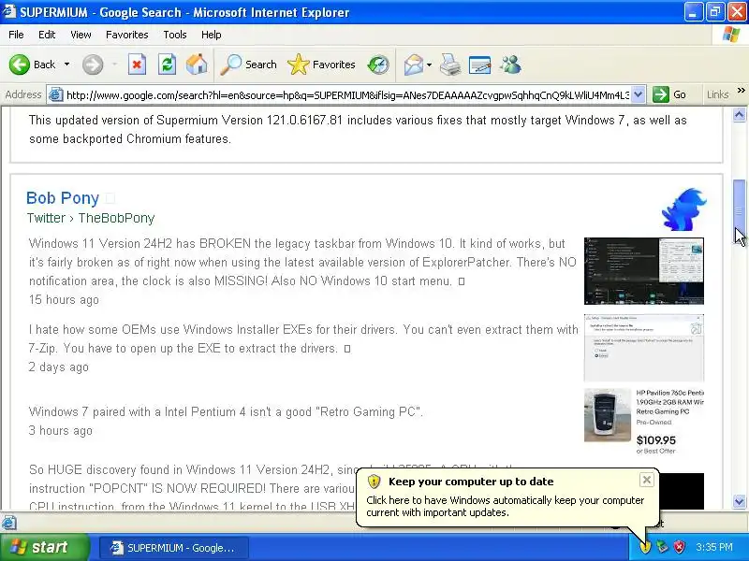This screenshot has height=561, width=749.
Task: Open the Mail envelope toolbar icon
Action: 413,65
